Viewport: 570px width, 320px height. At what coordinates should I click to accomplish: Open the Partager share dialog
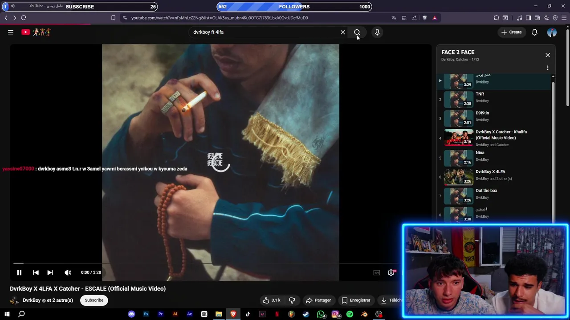(x=318, y=300)
